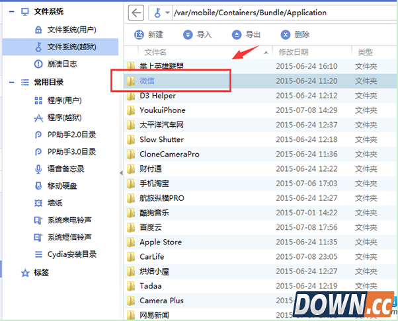The image size is (398, 321).
Task: Collapse the 文件系统 tree section
Action: click(11, 11)
